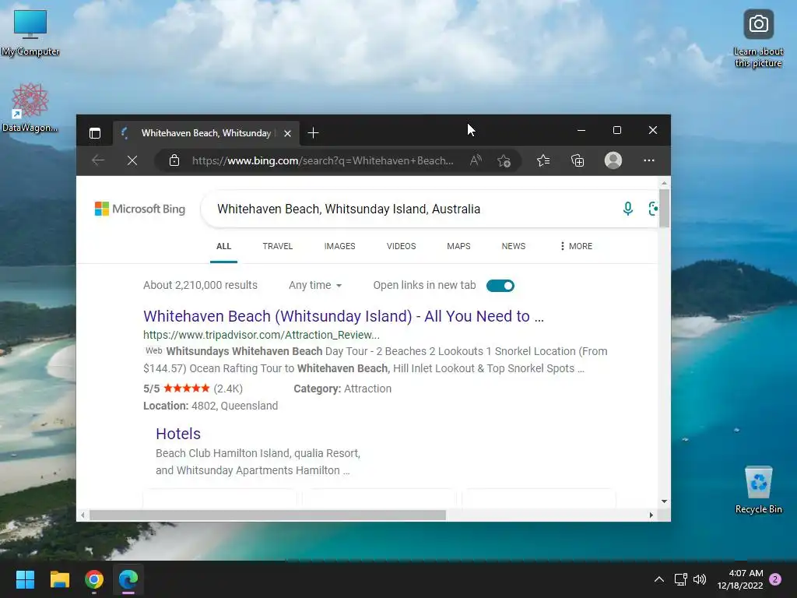Open the Hotels link
Viewport: 797px width, 598px height.
[178, 434]
